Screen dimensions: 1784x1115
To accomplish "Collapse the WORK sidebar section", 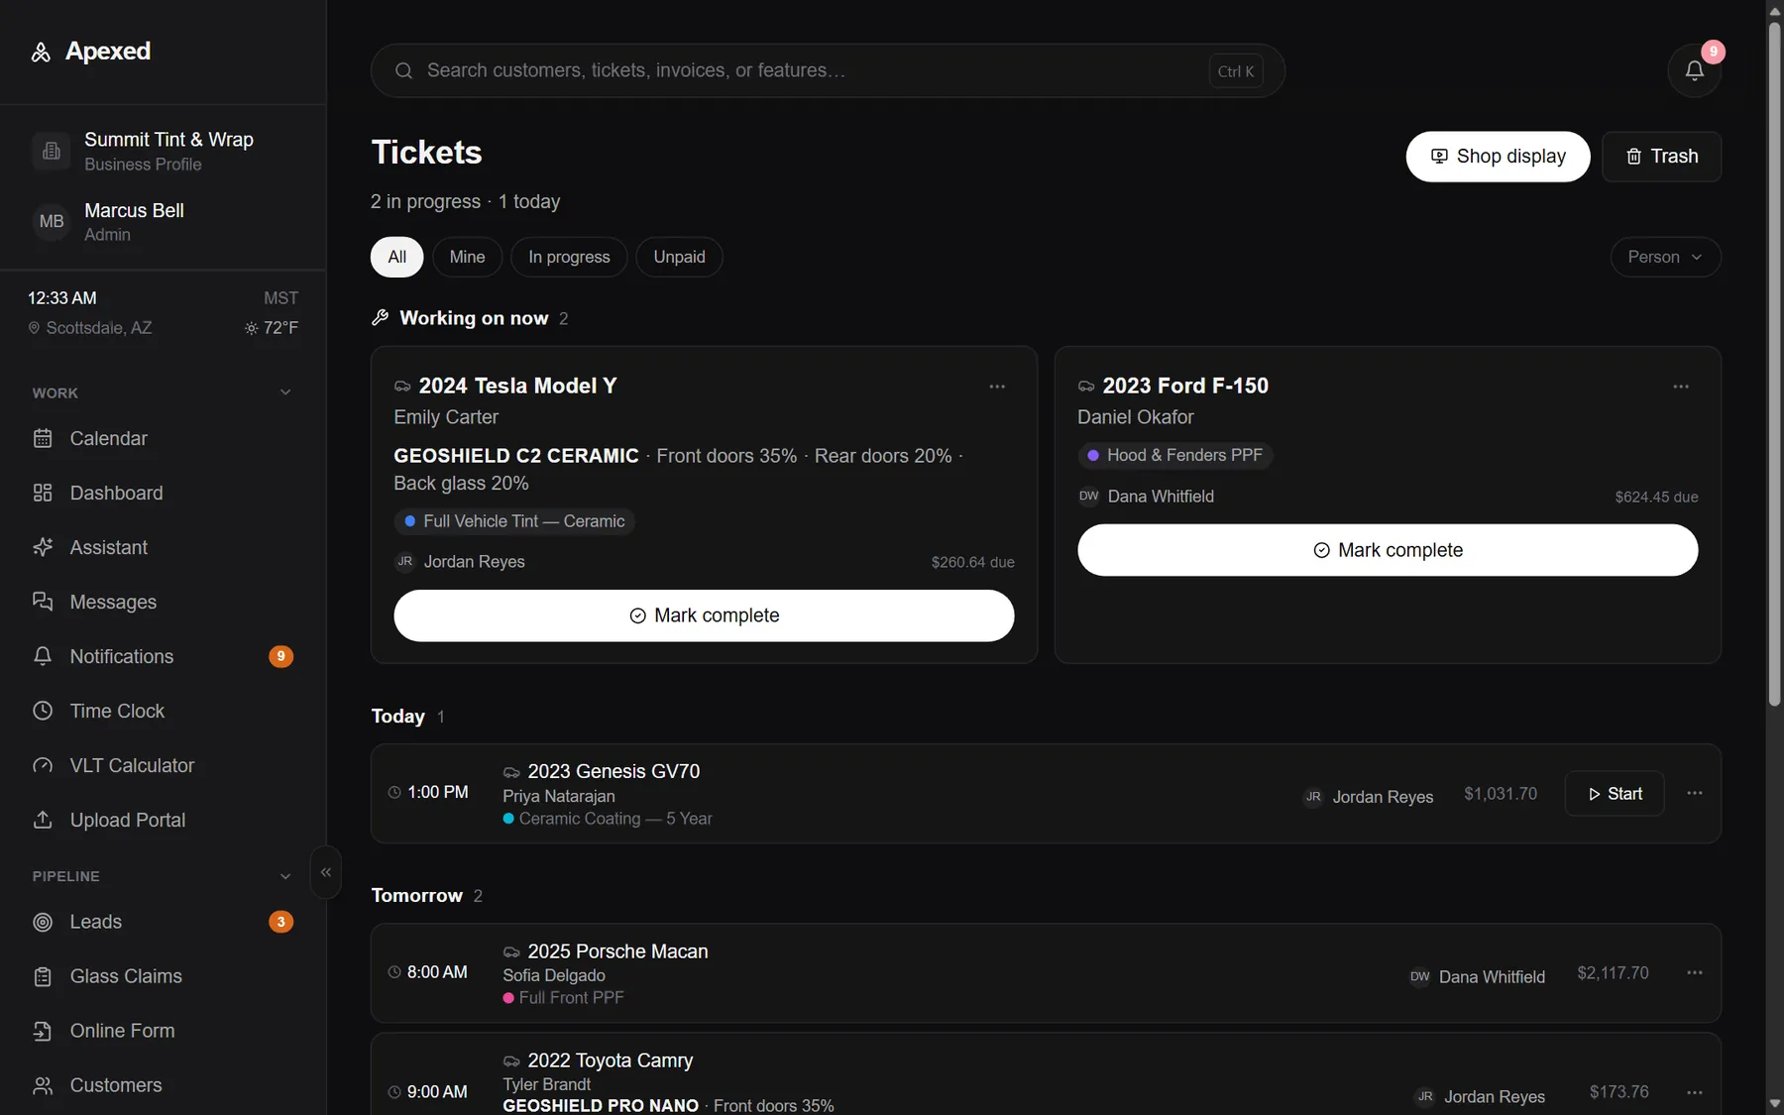I will pos(285,392).
